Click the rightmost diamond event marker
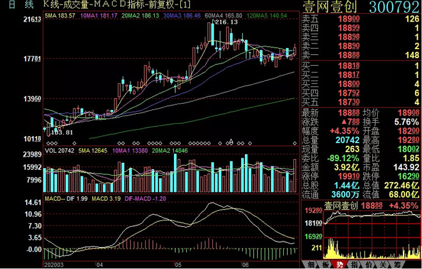Image resolution: width=422 pixels, height=269 pixels. 295,143
